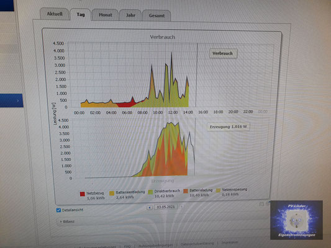
Task: Click the date field 03.05.2021
Action: 166,207
